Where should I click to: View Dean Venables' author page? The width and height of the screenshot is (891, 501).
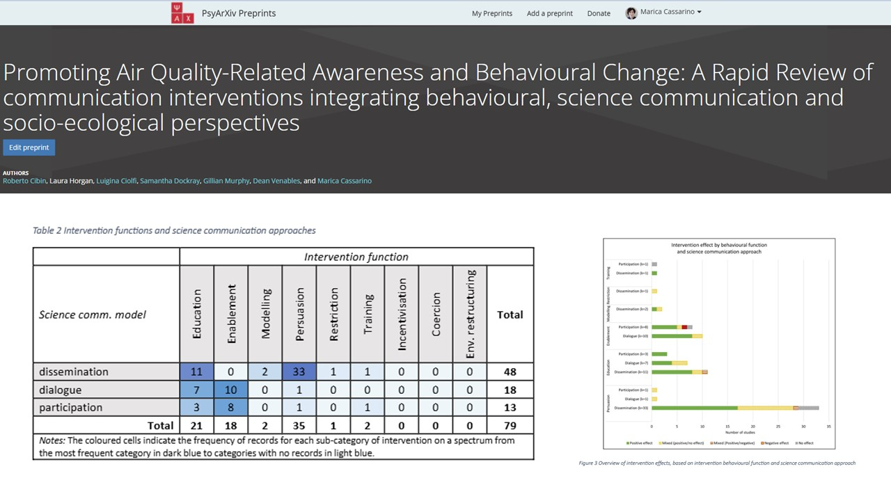point(276,181)
